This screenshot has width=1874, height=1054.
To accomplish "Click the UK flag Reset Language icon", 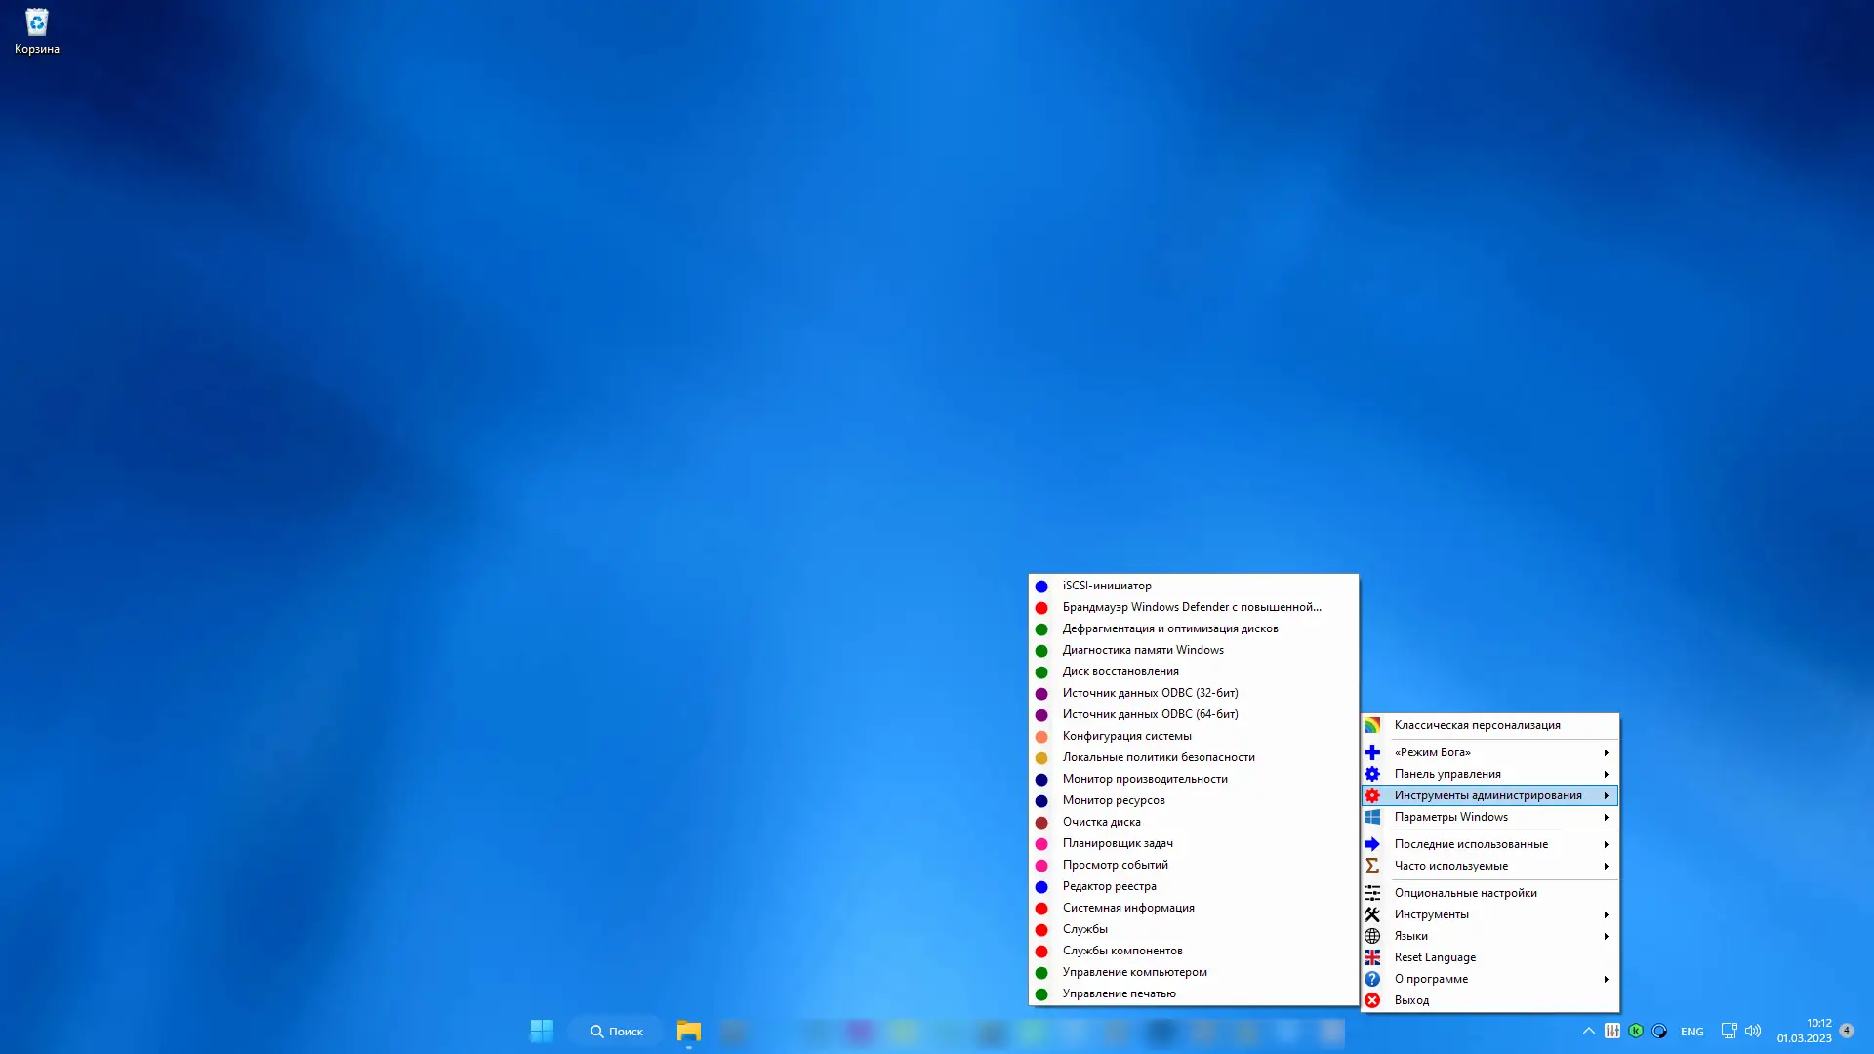I will pyautogui.click(x=1372, y=957).
